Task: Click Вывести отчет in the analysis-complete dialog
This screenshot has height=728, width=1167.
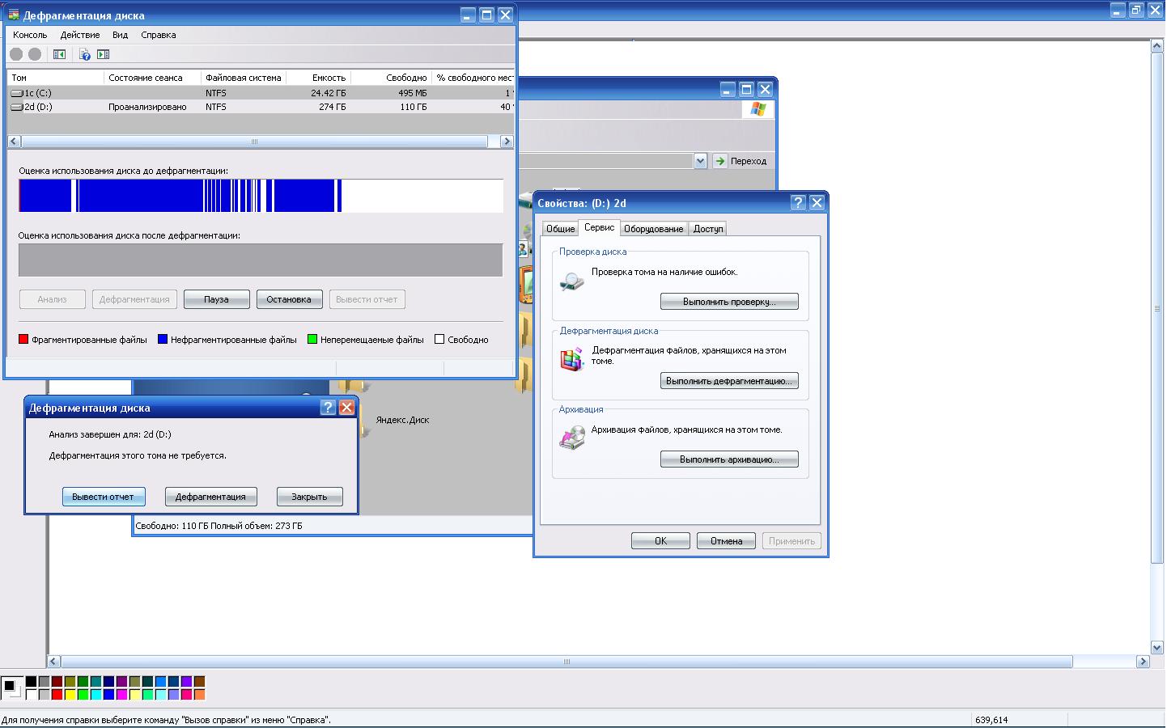Action: coord(103,497)
